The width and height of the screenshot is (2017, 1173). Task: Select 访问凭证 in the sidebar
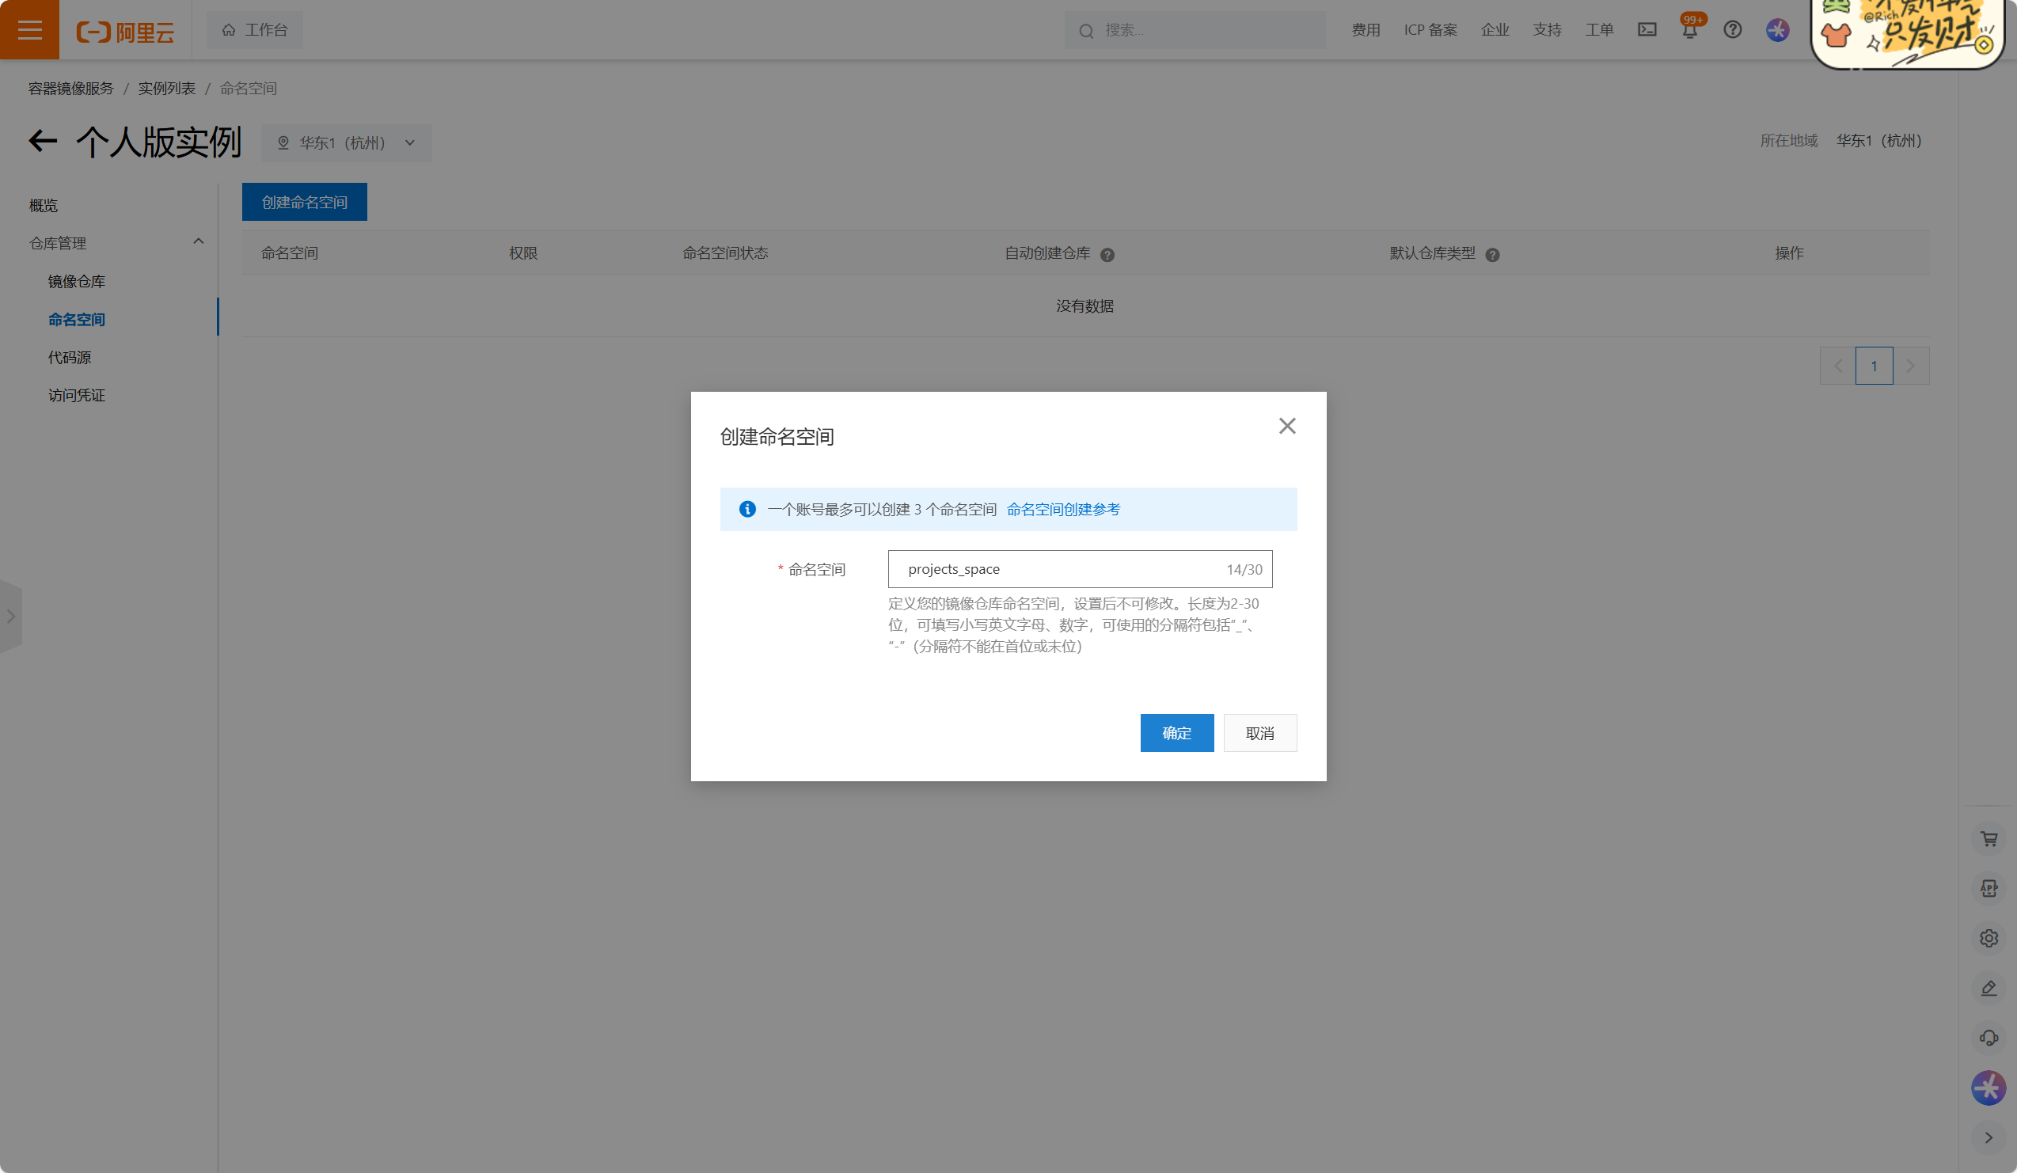(77, 395)
